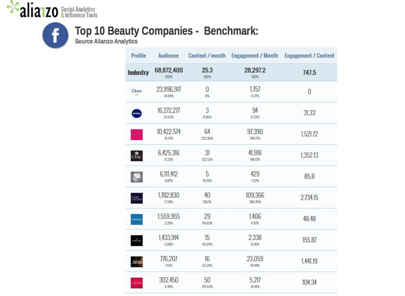Click Avon engagement per content 1,521.72
This screenshot has width=405, height=296.
click(309, 134)
